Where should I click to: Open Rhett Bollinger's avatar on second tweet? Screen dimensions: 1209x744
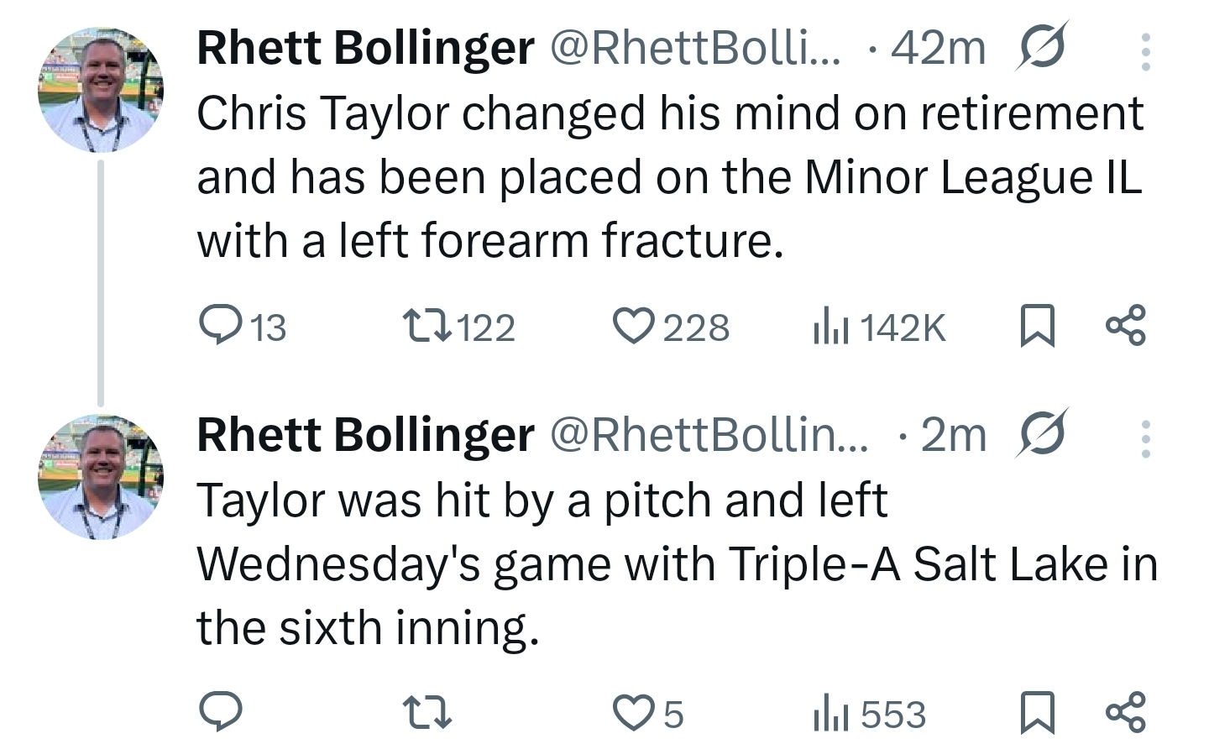[101, 476]
